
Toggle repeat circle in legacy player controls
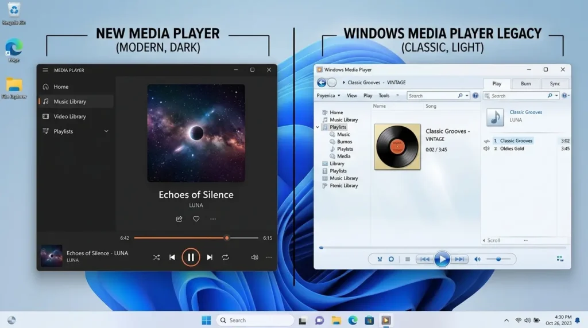(391, 259)
